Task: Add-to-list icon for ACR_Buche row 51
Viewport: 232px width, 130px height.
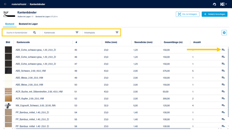Action: tap(223, 91)
